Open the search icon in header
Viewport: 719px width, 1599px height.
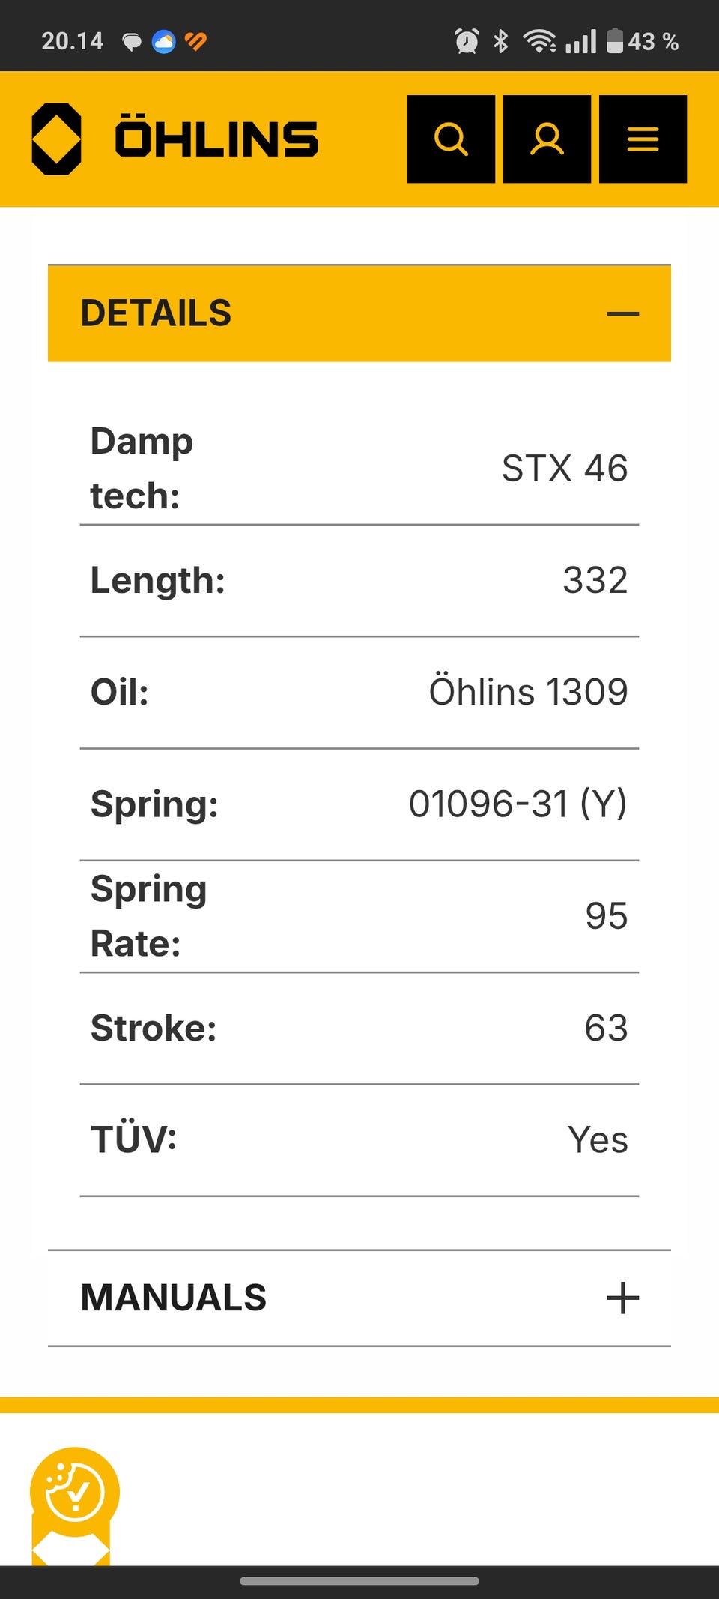[x=451, y=139]
